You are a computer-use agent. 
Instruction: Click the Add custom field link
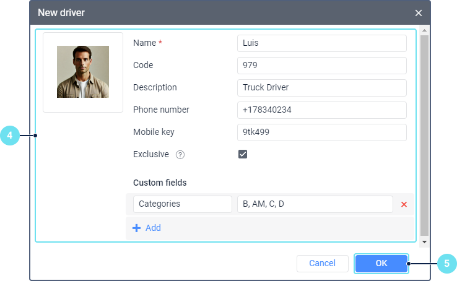point(153,228)
